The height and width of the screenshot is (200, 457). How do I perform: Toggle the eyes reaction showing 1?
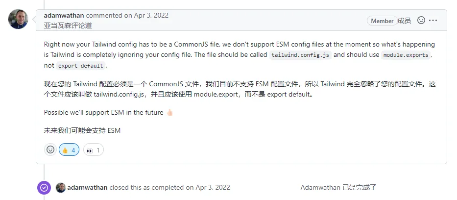93,150
